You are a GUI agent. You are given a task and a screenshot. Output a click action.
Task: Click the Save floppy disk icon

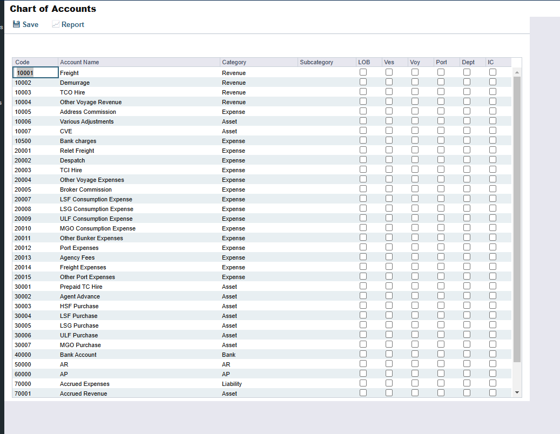point(17,24)
